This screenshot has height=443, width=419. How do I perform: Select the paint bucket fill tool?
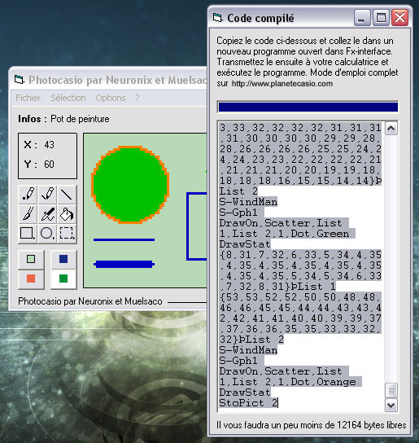pyautogui.click(x=67, y=213)
